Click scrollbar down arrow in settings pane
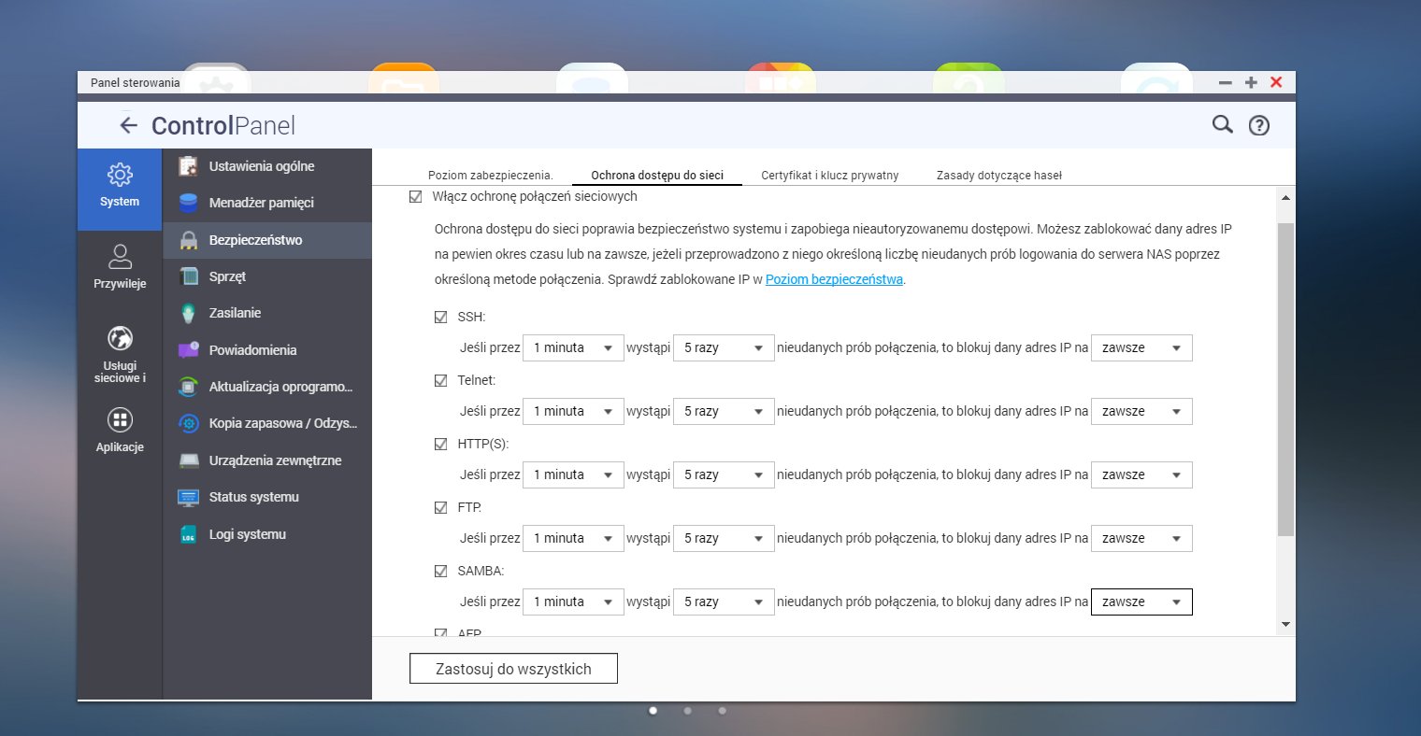Viewport: 1421px width, 736px height. [x=1285, y=624]
